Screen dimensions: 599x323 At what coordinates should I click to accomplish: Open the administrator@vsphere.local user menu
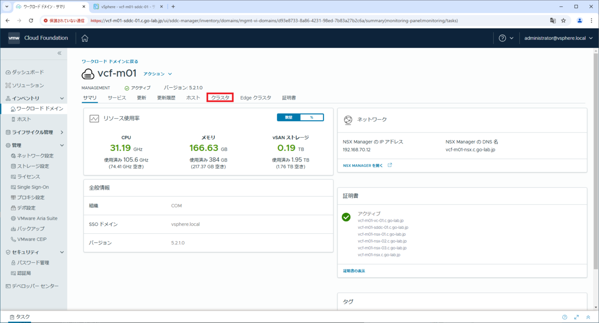click(557, 38)
